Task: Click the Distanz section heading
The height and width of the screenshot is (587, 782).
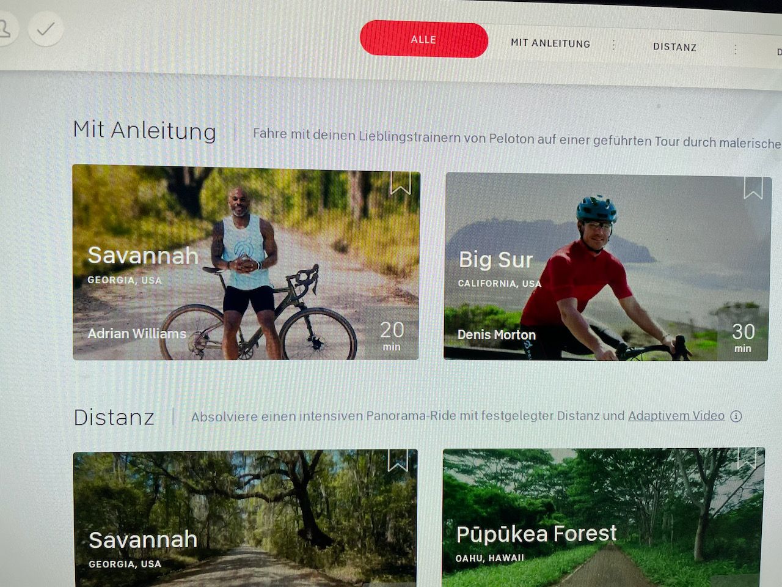Action: (114, 417)
